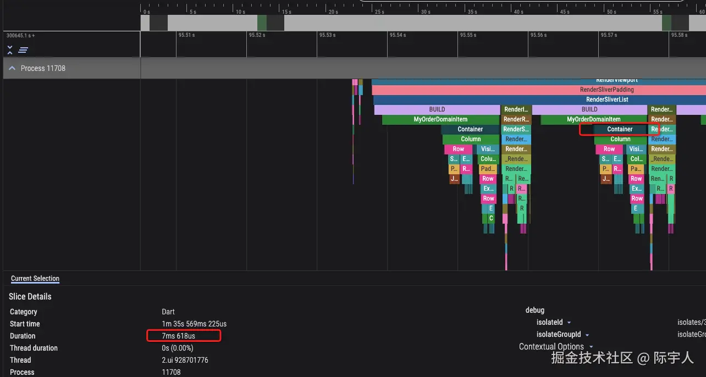Select the RenderI... slice
This screenshot has width=706, height=377.
tap(516, 109)
